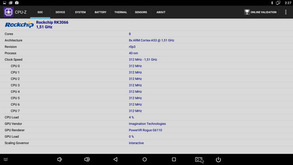
Task: Click the 2:27 clock in status bar
Action: [x=288, y=3]
